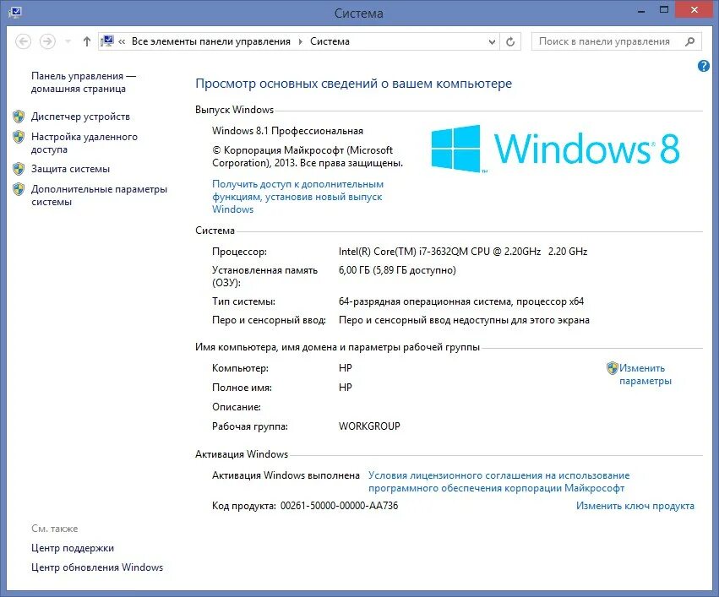The image size is (719, 597).
Task: Click product code 00261-50000-00000-AA736
Action: [x=340, y=506]
